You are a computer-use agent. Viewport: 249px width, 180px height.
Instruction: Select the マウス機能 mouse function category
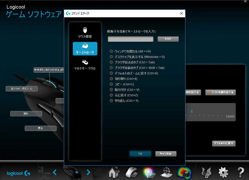point(85,33)
